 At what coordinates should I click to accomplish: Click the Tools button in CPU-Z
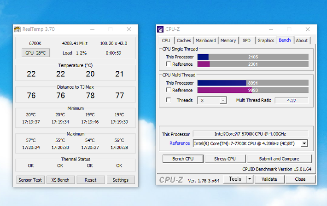(235, 179)
